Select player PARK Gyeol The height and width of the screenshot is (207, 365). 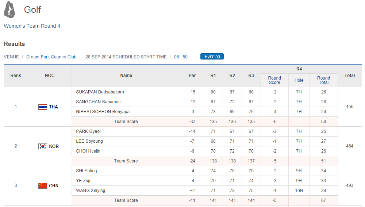pos(88,131)
